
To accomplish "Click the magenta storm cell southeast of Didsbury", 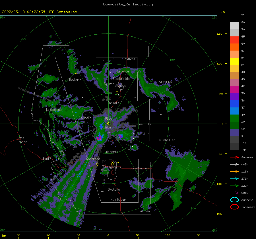I will (x=120, y=136).
